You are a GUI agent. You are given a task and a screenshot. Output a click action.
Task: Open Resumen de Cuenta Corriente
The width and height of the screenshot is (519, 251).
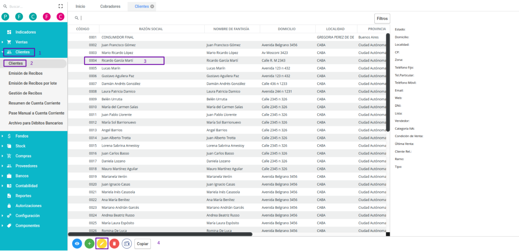(34, 103)
